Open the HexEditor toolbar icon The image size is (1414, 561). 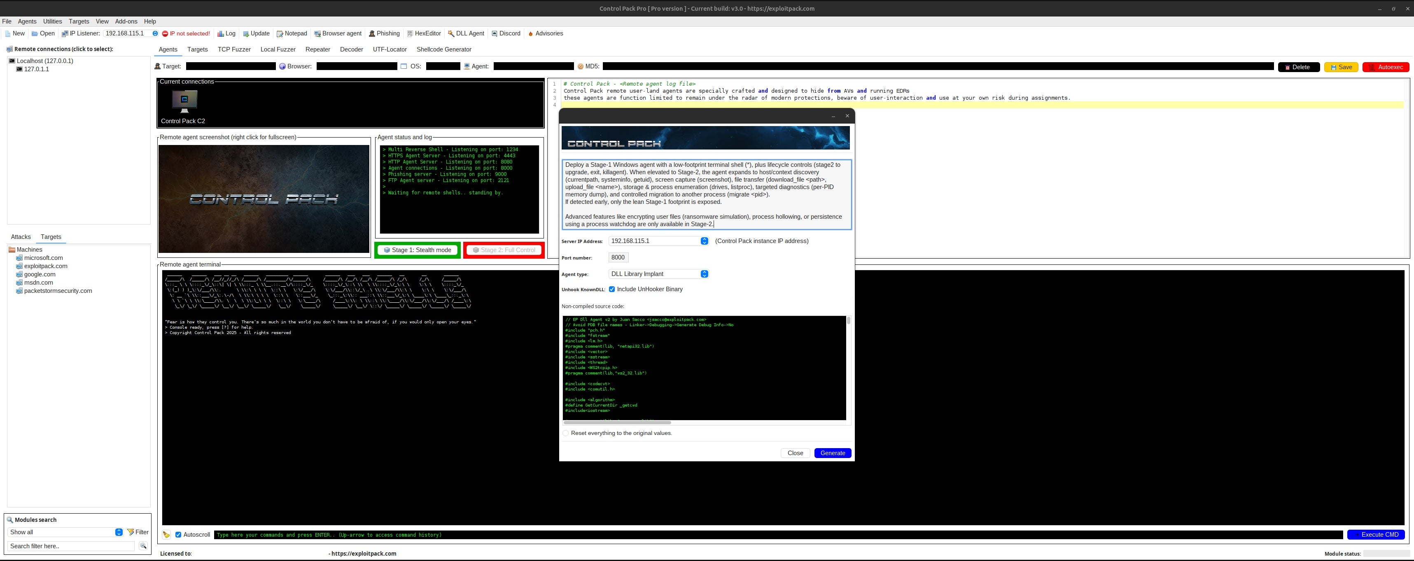click(x=409, y=33)
